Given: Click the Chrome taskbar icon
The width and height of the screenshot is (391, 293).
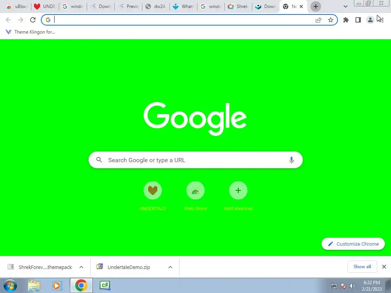Looking at the screenshot, I should click(81, 285).
